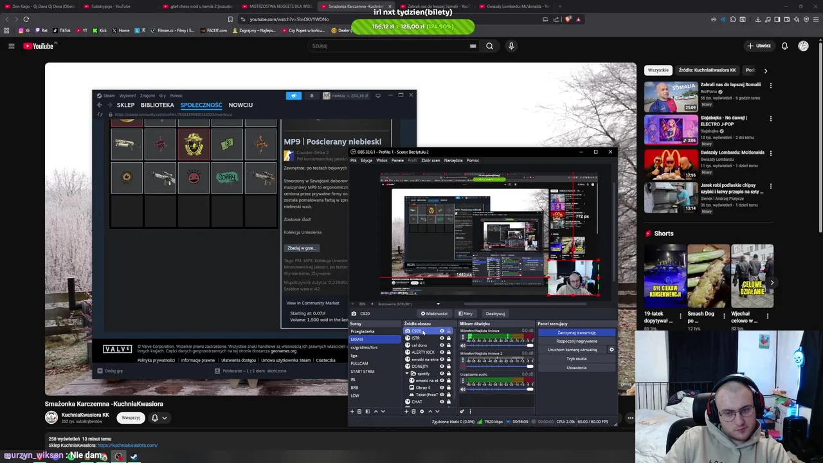Image resolution: width=823 pixels, height=463 pixels.
Task: Open advanced audio properties gears icon
Action: [x=462, y=412]
